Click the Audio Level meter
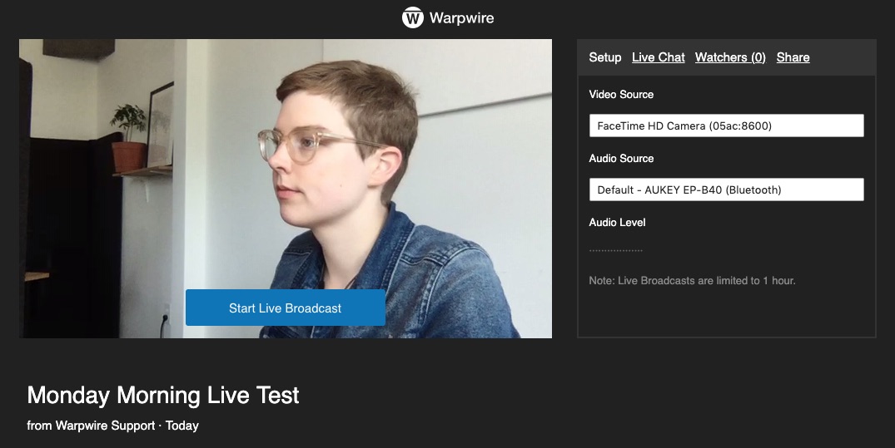The width and height of the screenshot is (895, 448). 616,251
